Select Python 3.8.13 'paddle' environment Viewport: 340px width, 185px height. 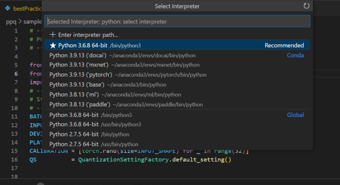click(177, 105)
